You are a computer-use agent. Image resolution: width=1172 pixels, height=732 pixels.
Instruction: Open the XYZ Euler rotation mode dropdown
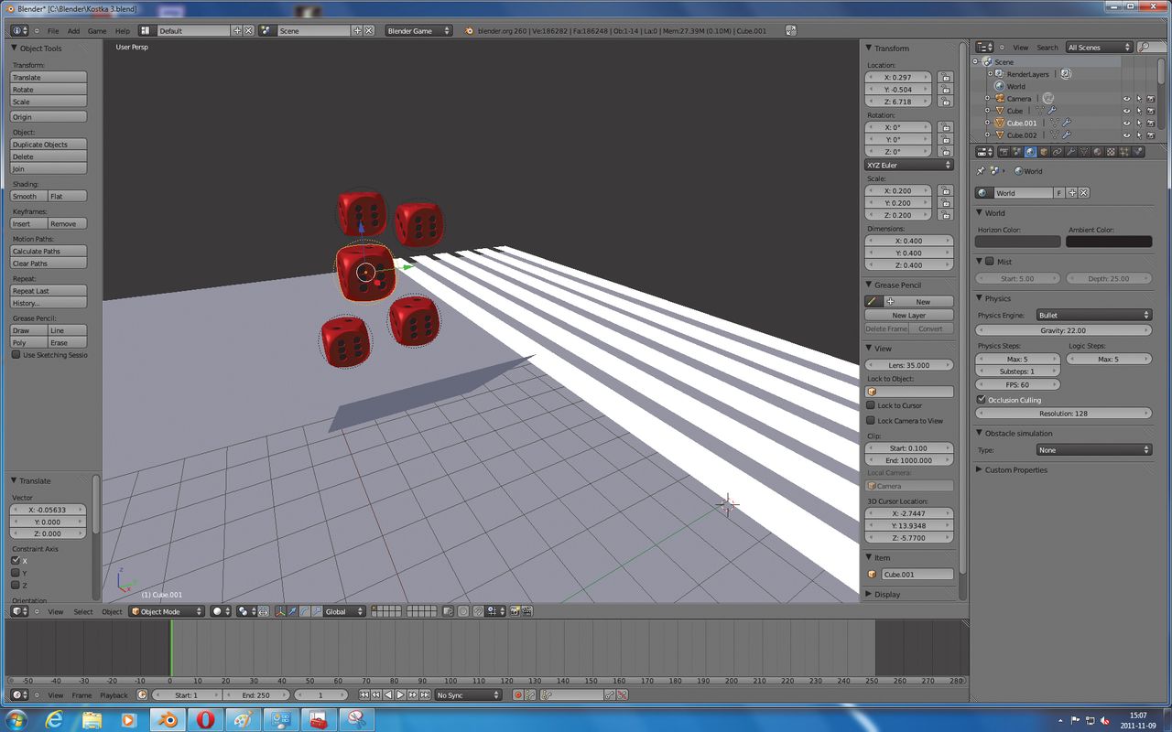909,166
